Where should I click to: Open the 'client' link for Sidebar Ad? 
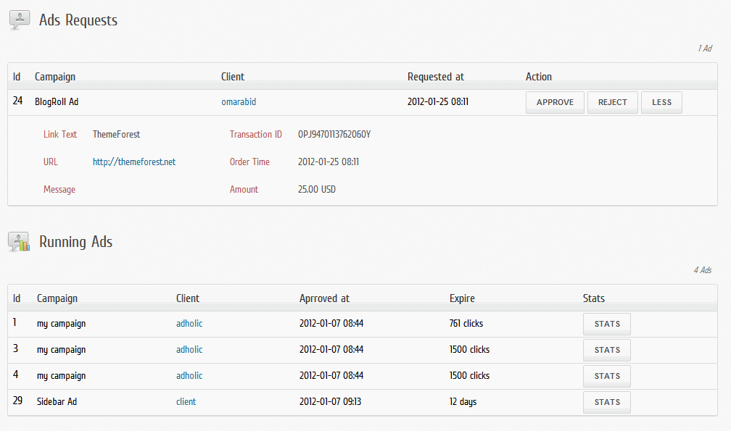pyautogui.click(x=186, y=402)
